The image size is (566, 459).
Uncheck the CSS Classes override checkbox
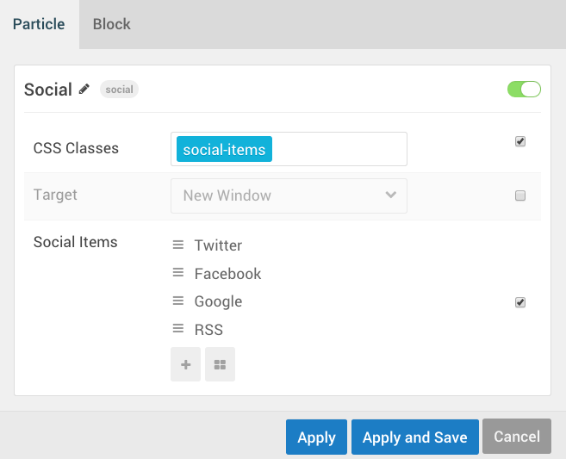520,141
